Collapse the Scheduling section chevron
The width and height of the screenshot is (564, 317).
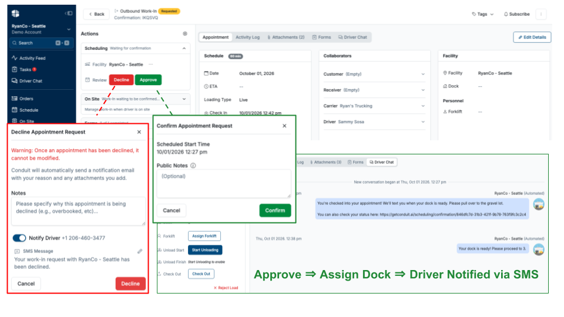pyautogui.click(x=184, y=48)
